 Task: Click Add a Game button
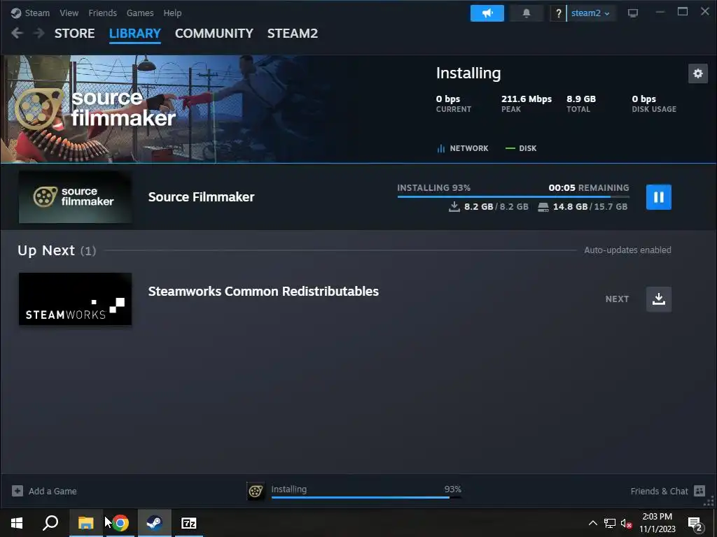pyautogui.click(x=44, y=491)
